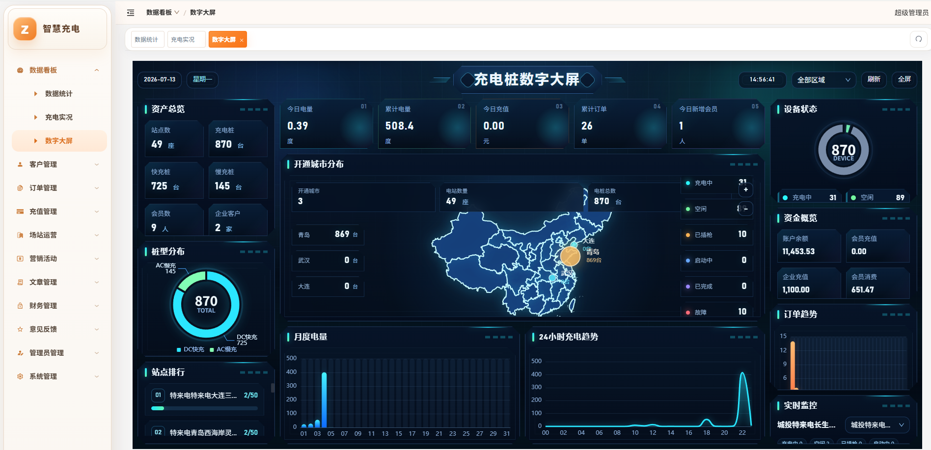931x450 pixels.
Task: Click the 账户余额 11,453.53 card
Action: (x=808, y=245)
